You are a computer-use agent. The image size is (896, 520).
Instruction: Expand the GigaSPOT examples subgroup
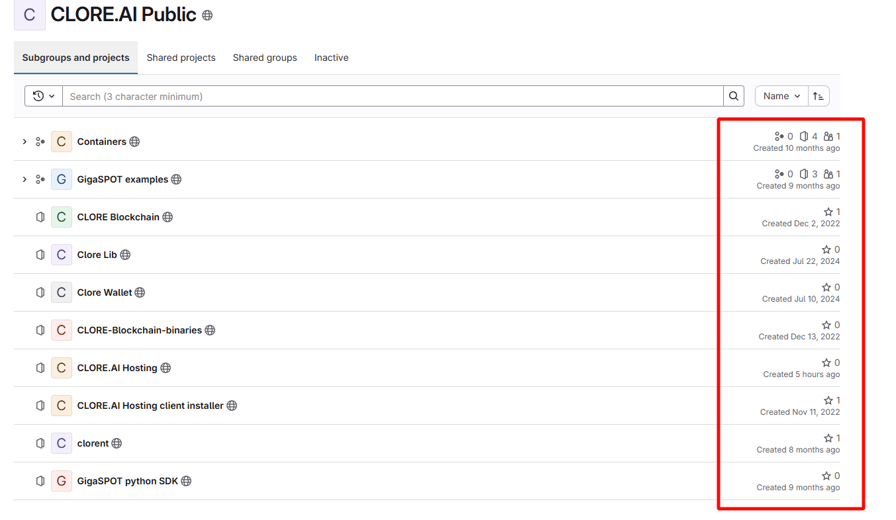25,179
